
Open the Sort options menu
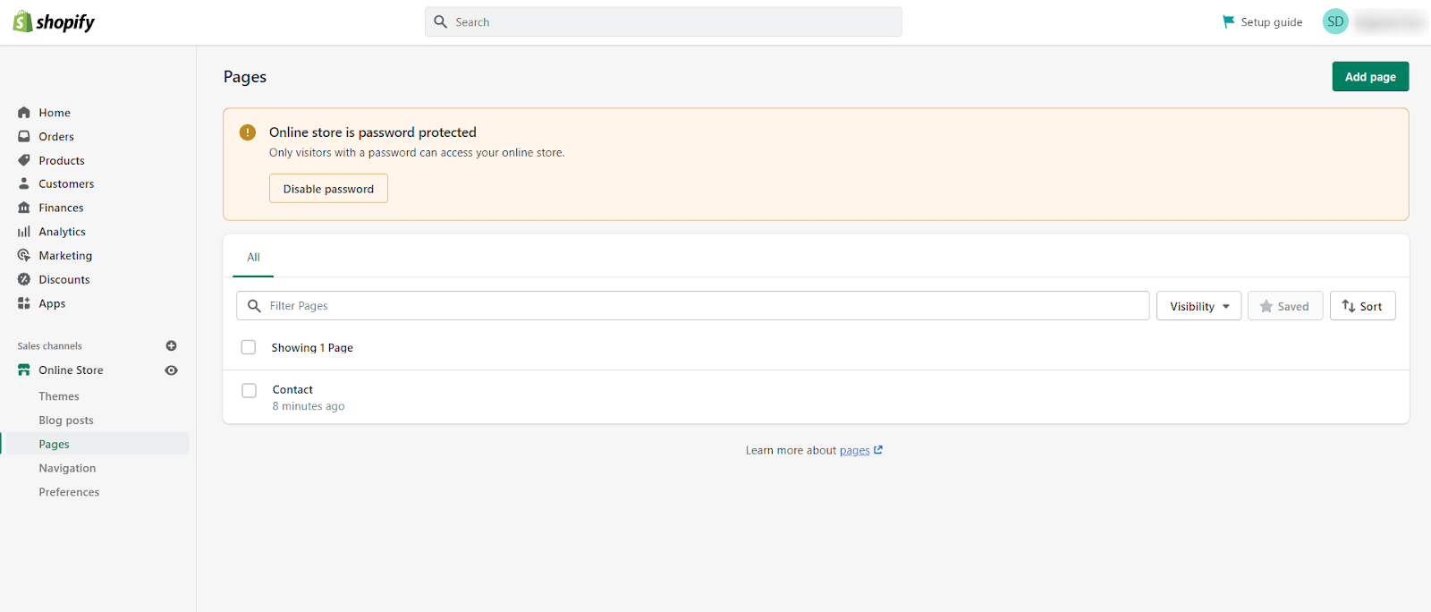tap(1362, 306)
